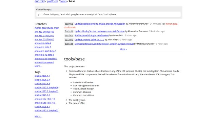Open tag studio-2026.1.1
This screenshot has width=217, height=135.
[42, 76]
